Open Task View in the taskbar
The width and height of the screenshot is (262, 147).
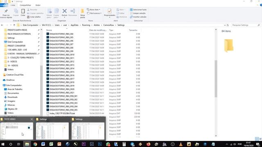(19, 144)
